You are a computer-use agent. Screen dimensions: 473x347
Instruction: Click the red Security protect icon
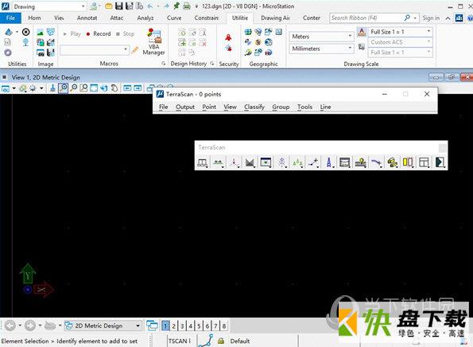coord(228,37)
